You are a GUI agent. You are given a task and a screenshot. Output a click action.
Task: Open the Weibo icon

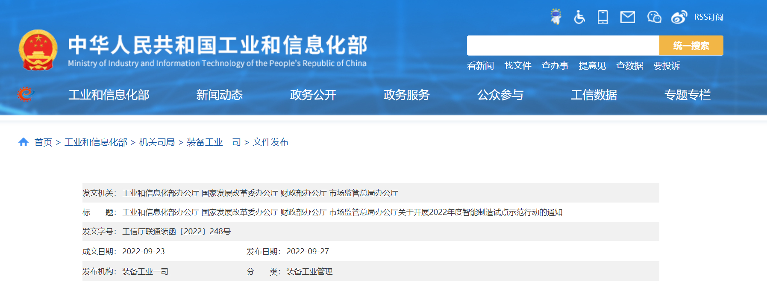[x=679, y=17]
